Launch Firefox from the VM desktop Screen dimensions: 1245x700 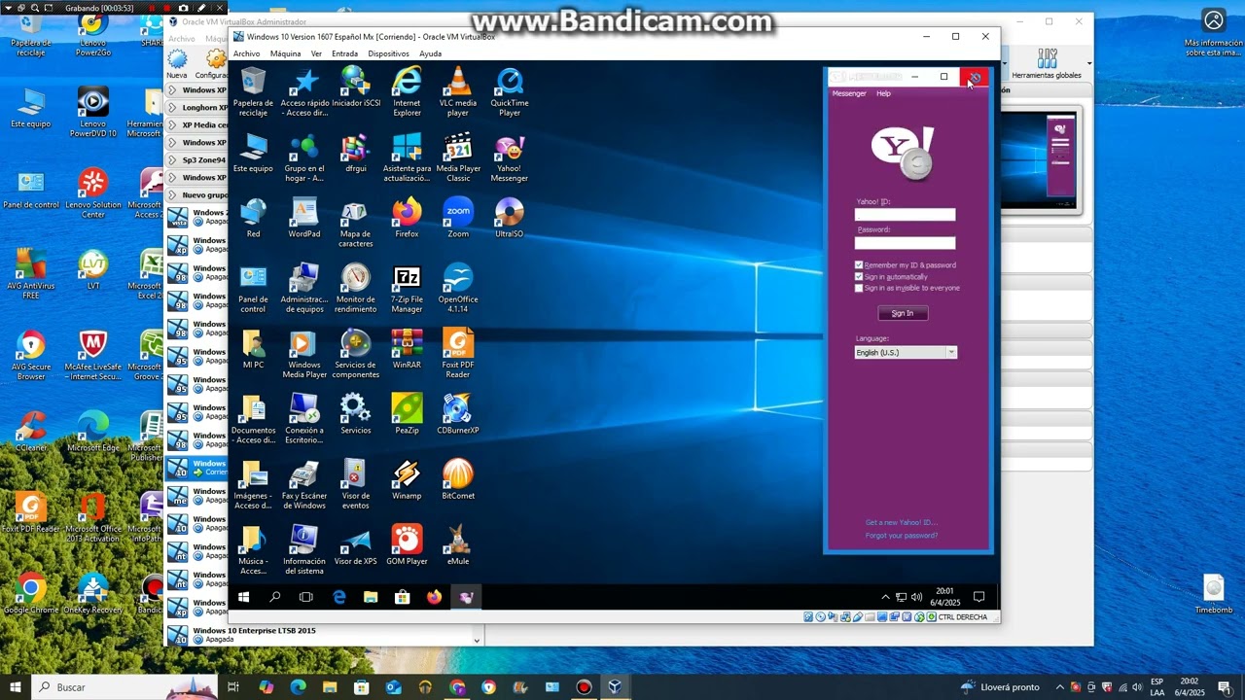pyautogui.click(x=407, y=219)
